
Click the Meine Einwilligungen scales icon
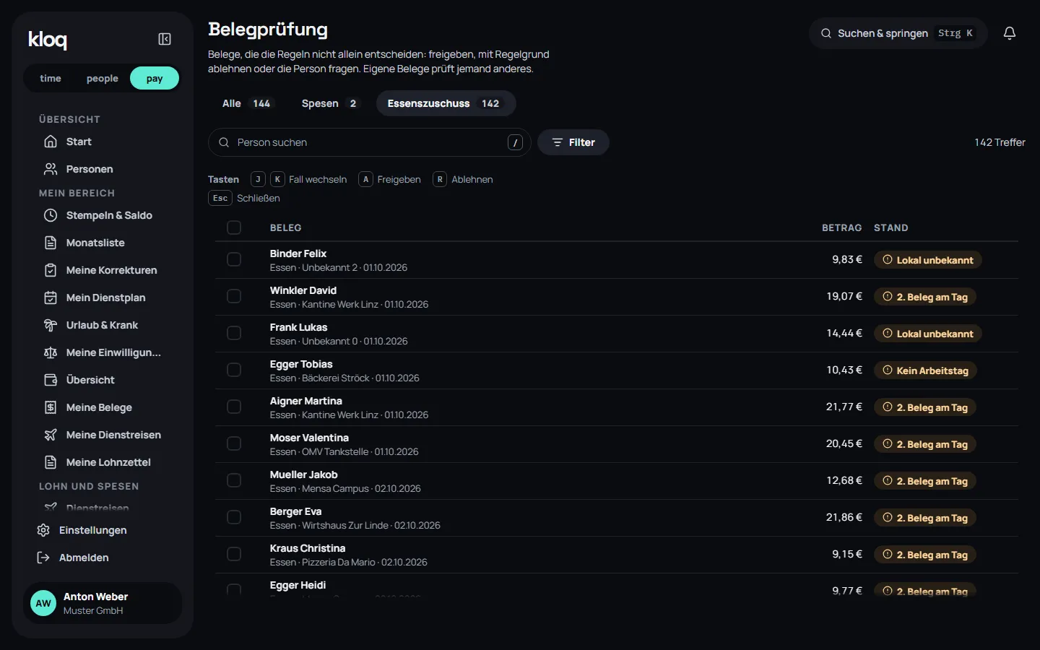[x=51, y=352]
